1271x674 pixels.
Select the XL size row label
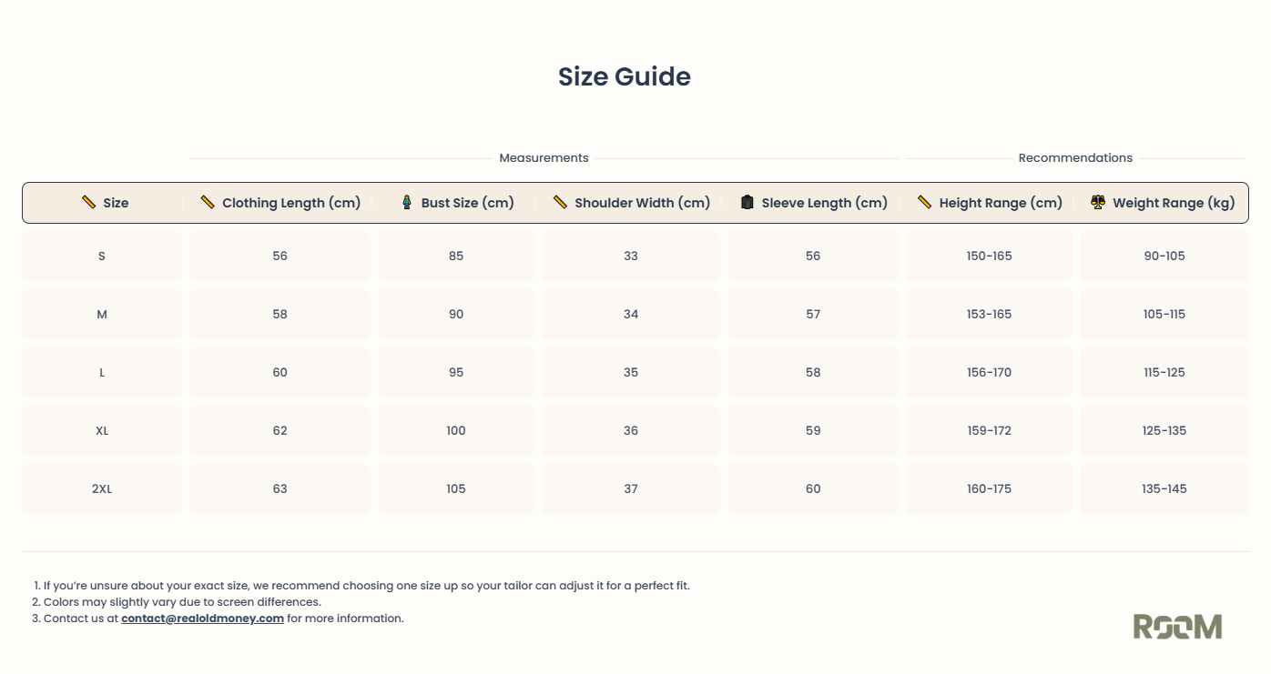pyautogui.click(x=102, y=431)
